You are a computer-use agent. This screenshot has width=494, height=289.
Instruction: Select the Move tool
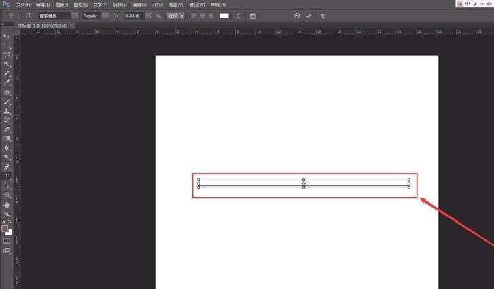pos(7,35)
